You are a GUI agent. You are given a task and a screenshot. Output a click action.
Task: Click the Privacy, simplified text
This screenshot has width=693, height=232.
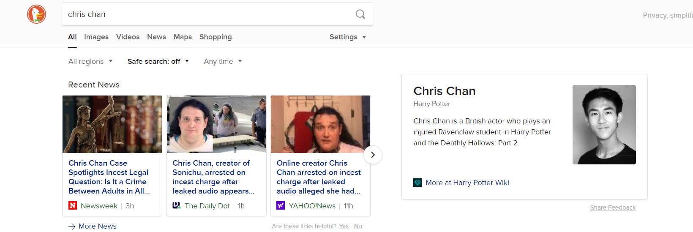tap(668, 15)
